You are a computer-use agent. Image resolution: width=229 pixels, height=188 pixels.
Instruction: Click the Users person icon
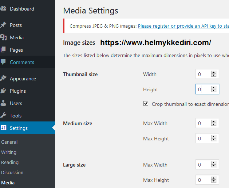4,103
